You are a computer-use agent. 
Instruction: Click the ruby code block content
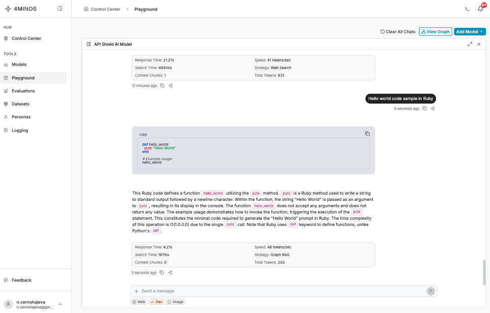coord(254,154)
